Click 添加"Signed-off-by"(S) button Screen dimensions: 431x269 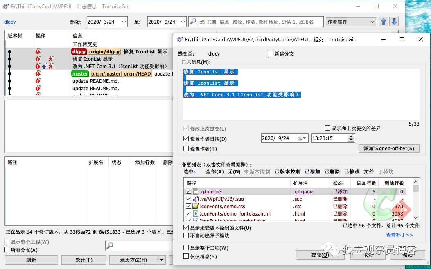[x=389, y=148]
